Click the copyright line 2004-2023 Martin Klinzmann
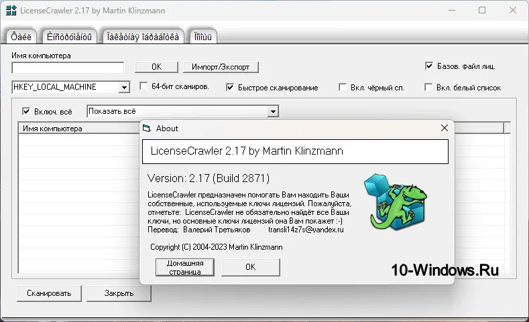Screen dimensions: 529x322 (x=217, y=247)
